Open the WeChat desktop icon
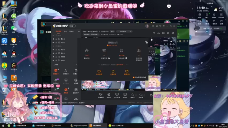 pos(14,29)
